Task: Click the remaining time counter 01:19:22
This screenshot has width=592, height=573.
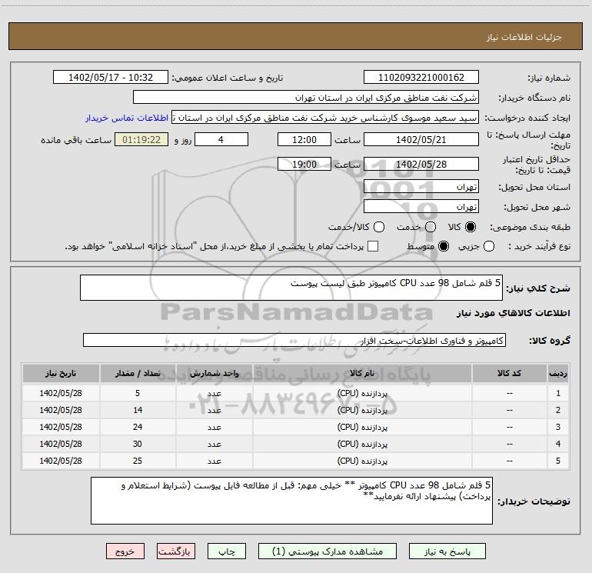Action: click(141, 140)
